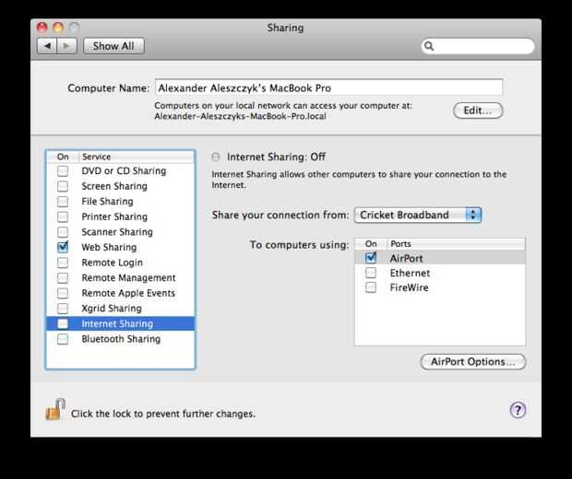
Task: Enable Screen Sharing checkbox
Action: pyautogui.click(x=63, y=186)
